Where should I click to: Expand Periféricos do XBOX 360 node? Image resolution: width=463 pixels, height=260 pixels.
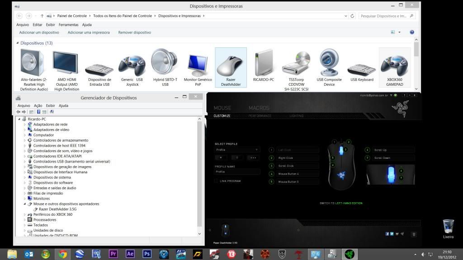point(25,214)
